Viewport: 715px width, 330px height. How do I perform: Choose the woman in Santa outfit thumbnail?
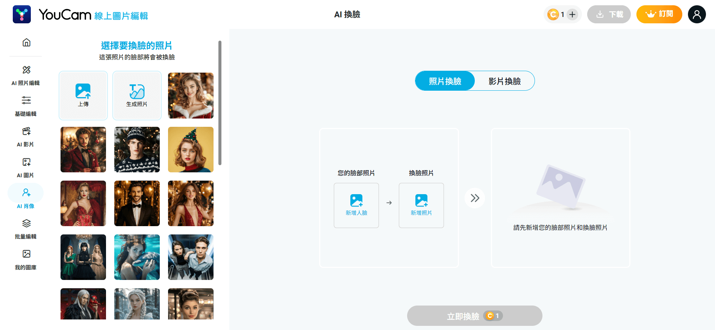[191, 96]
